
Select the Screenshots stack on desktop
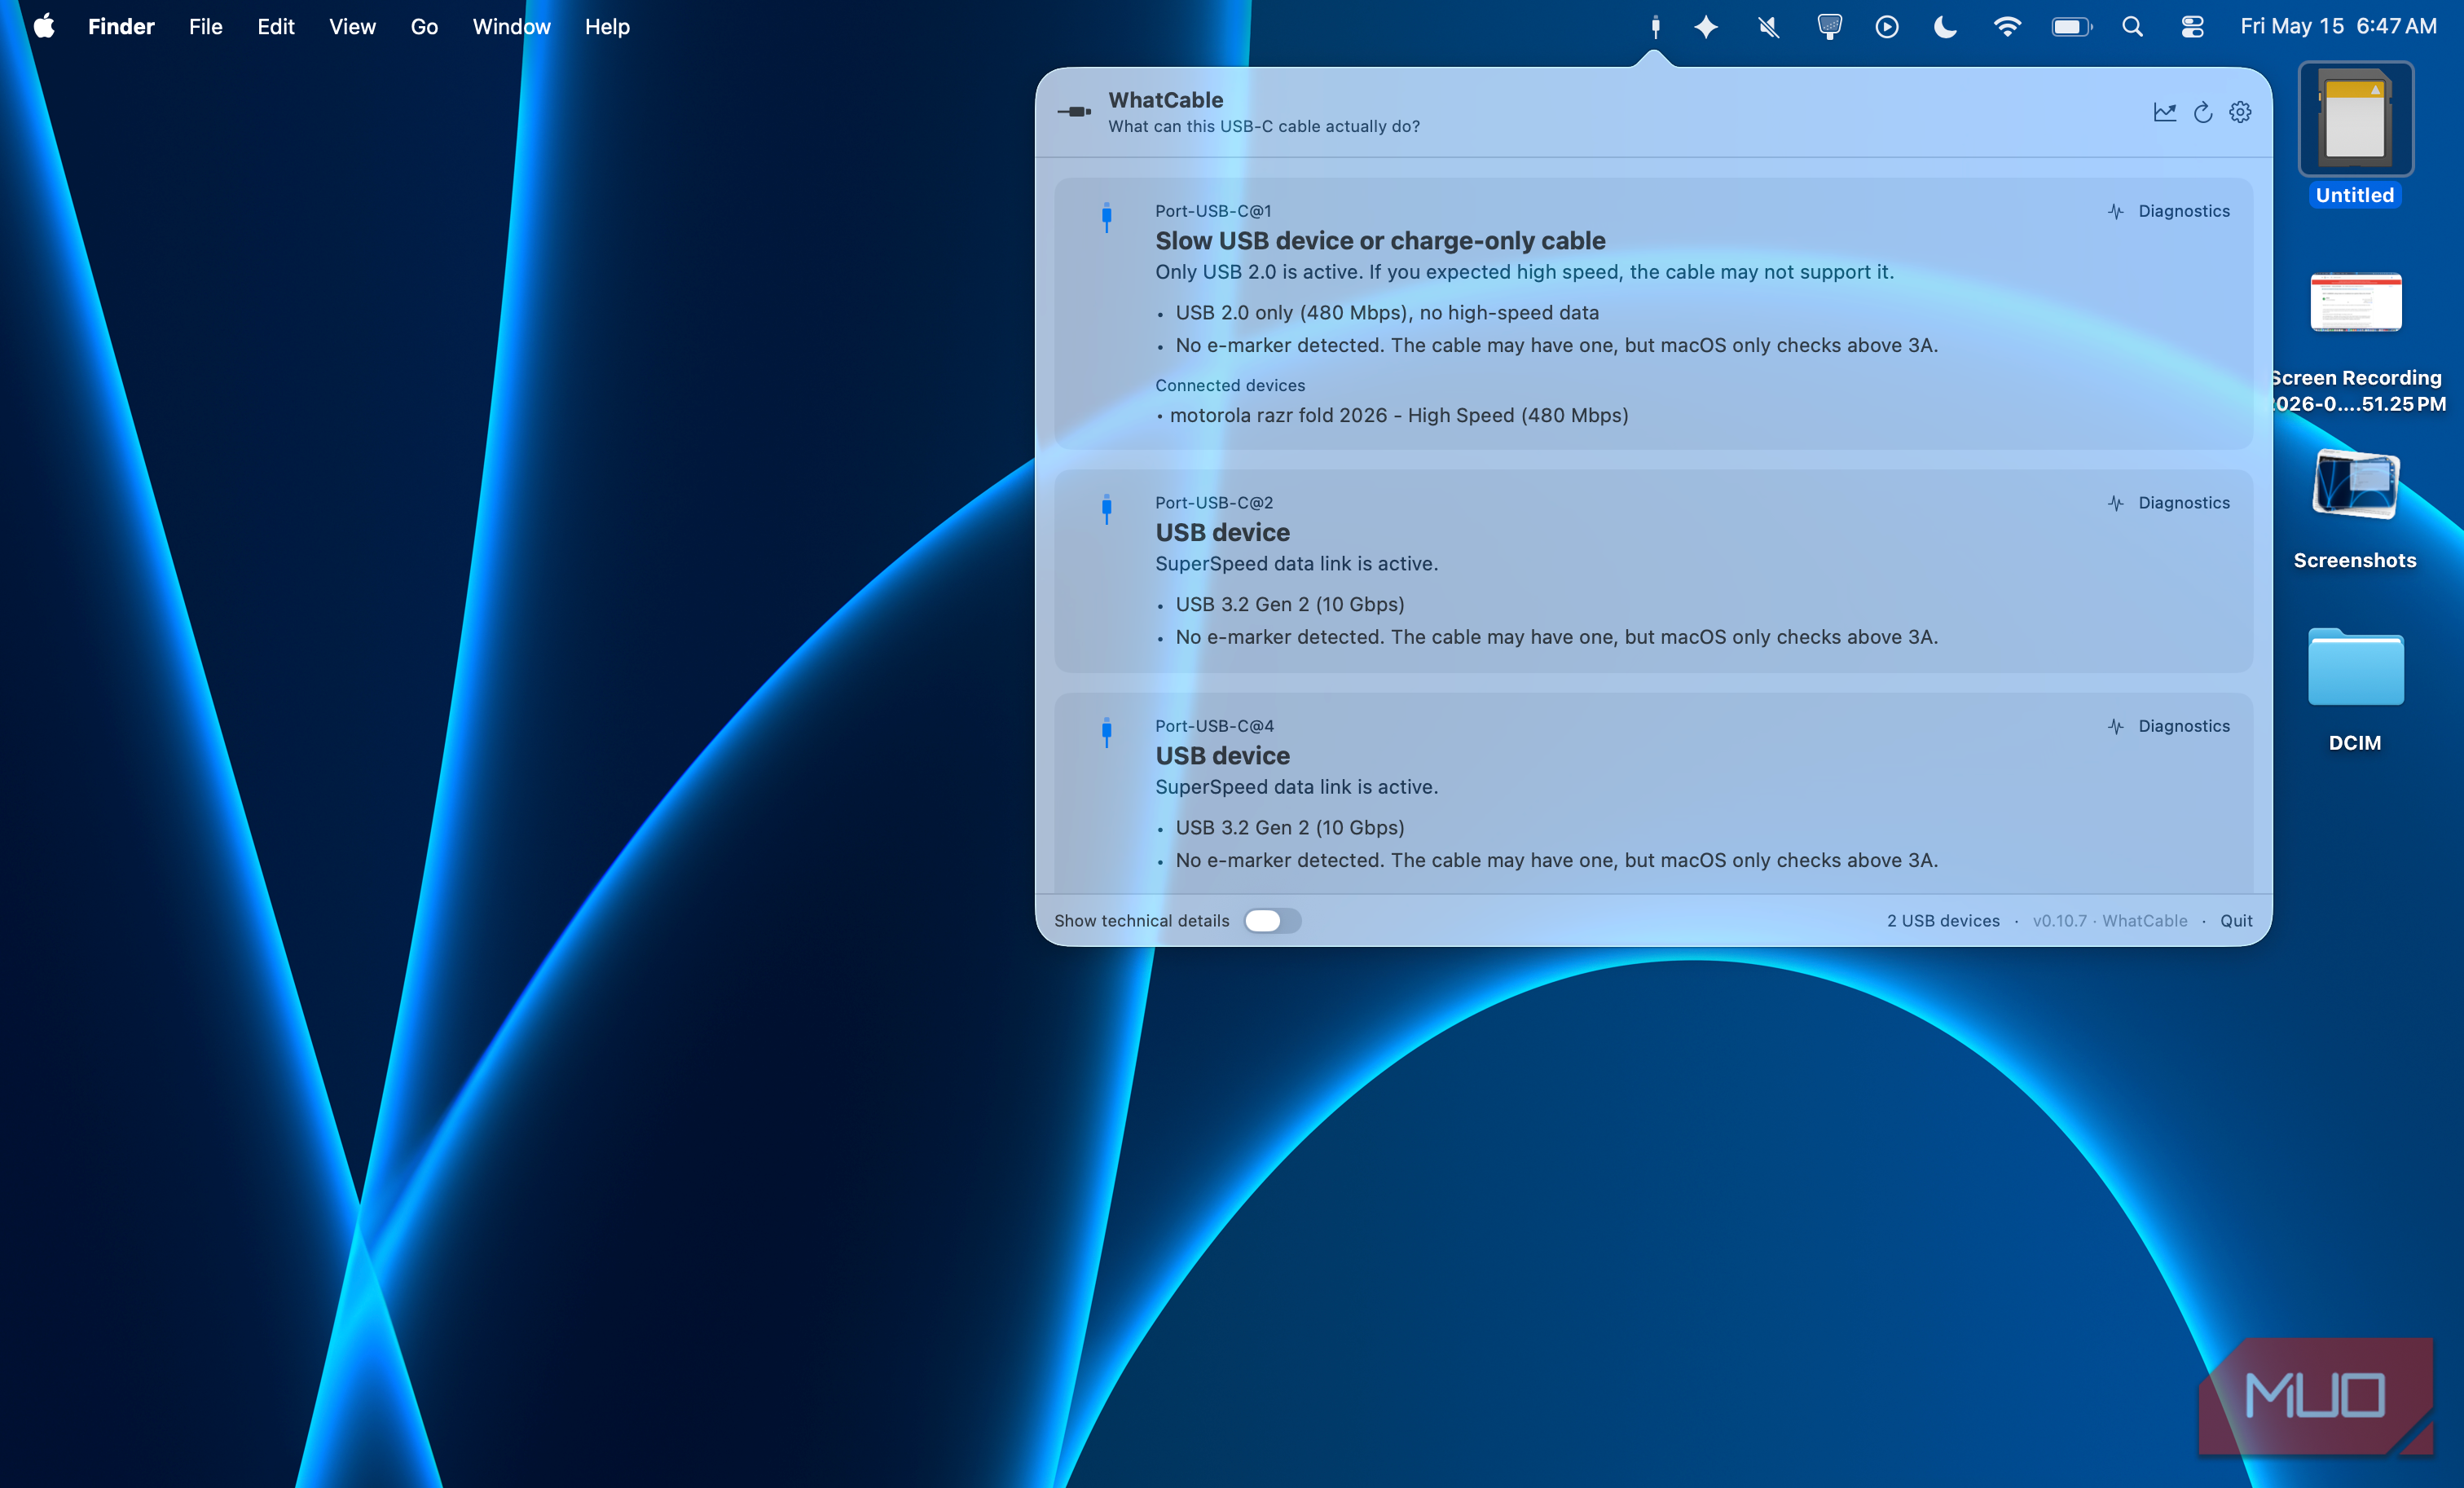[2355, 510]
